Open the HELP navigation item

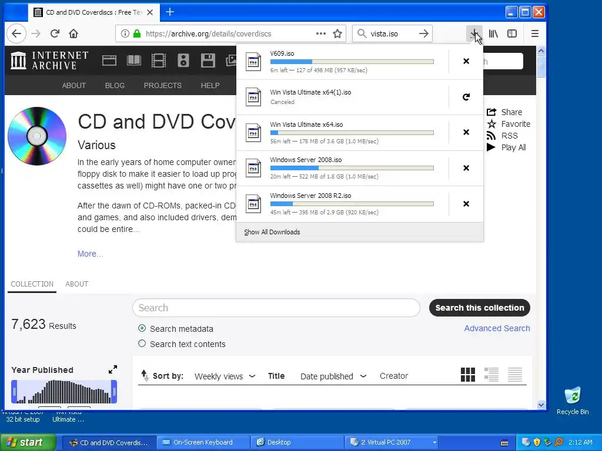pyautogui.click(x=210, y=86)
